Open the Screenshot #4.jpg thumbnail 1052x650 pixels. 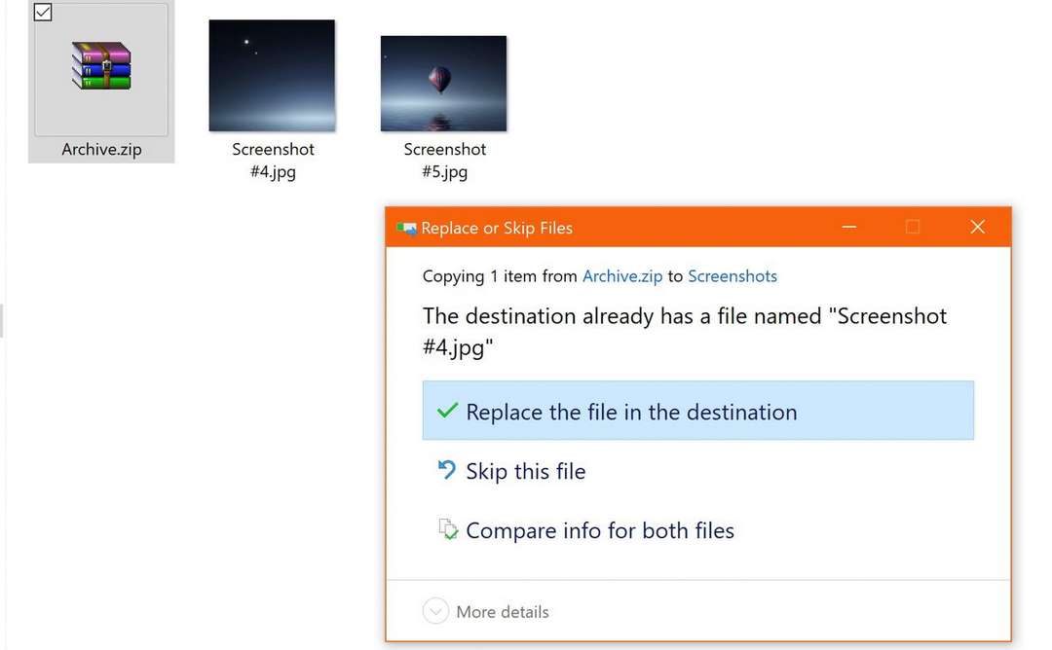click(272, 75)
